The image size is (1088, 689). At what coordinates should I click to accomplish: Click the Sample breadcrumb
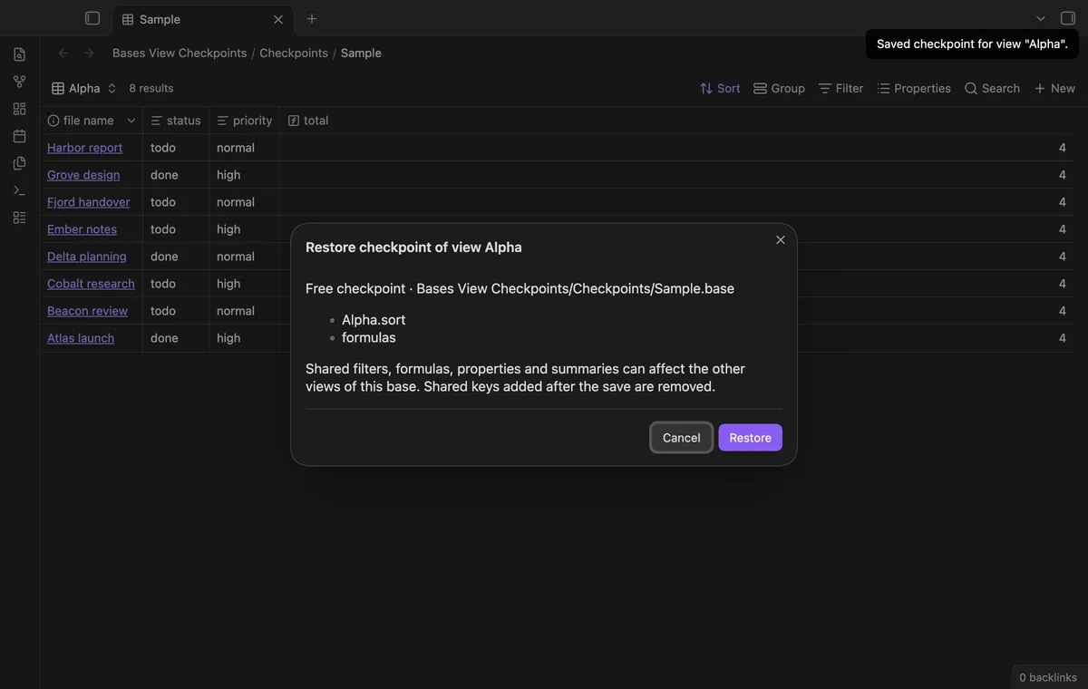(361, 53)
